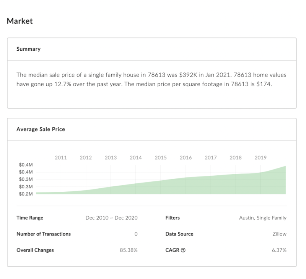
Task: Select the 2011 axis label
Action: pyautogui.click(x=61, y=157)
